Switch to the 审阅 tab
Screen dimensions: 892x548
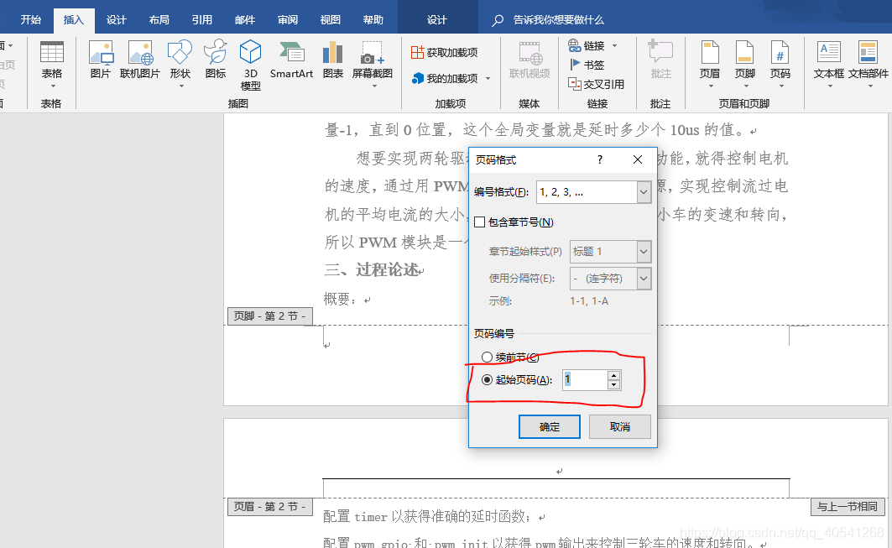point(288,20)
